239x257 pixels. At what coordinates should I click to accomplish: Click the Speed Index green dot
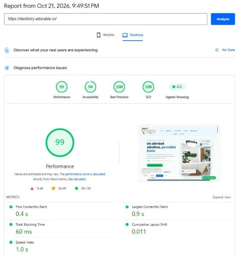(11, 242)
